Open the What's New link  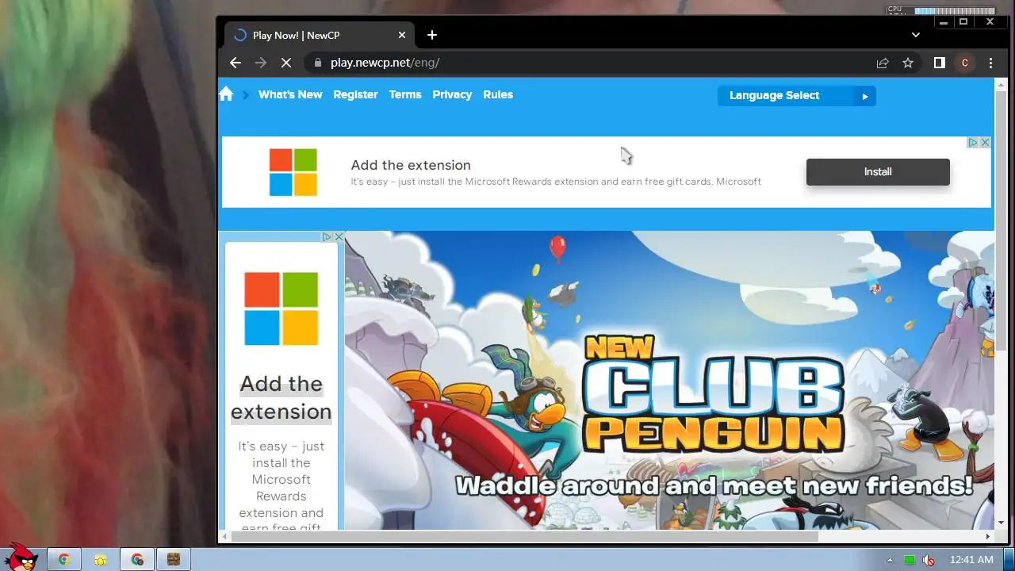tap(290, 94)
